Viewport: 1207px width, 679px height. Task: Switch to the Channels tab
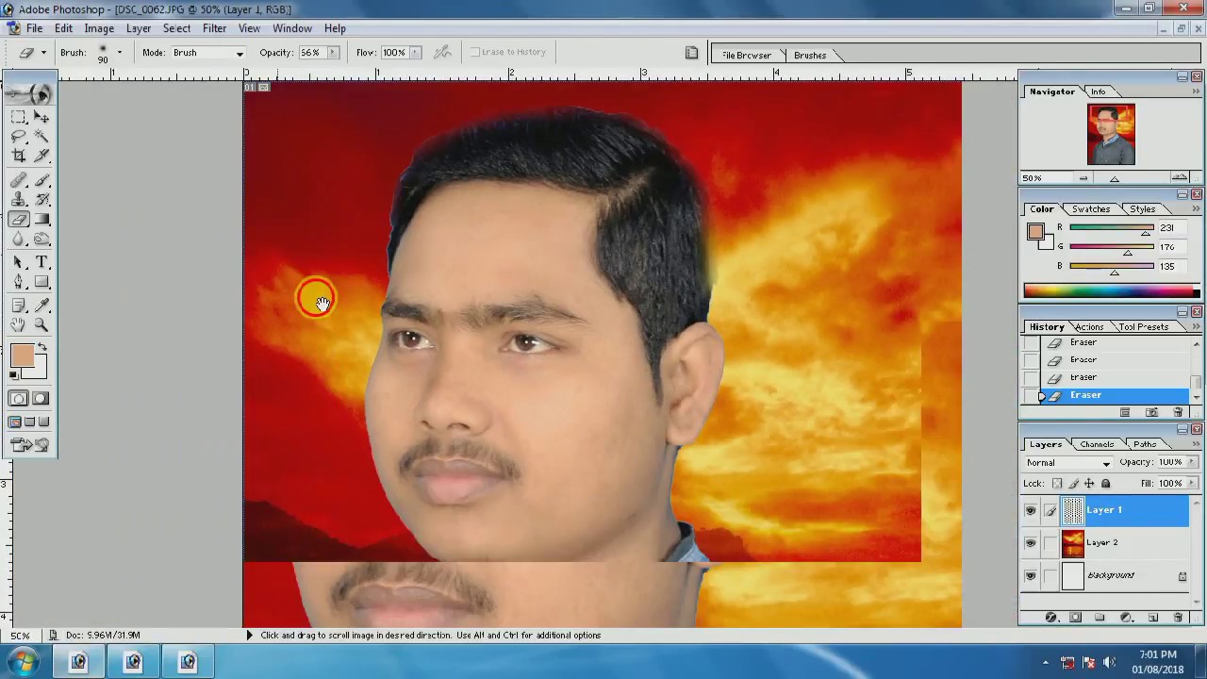pos(1097,444)
